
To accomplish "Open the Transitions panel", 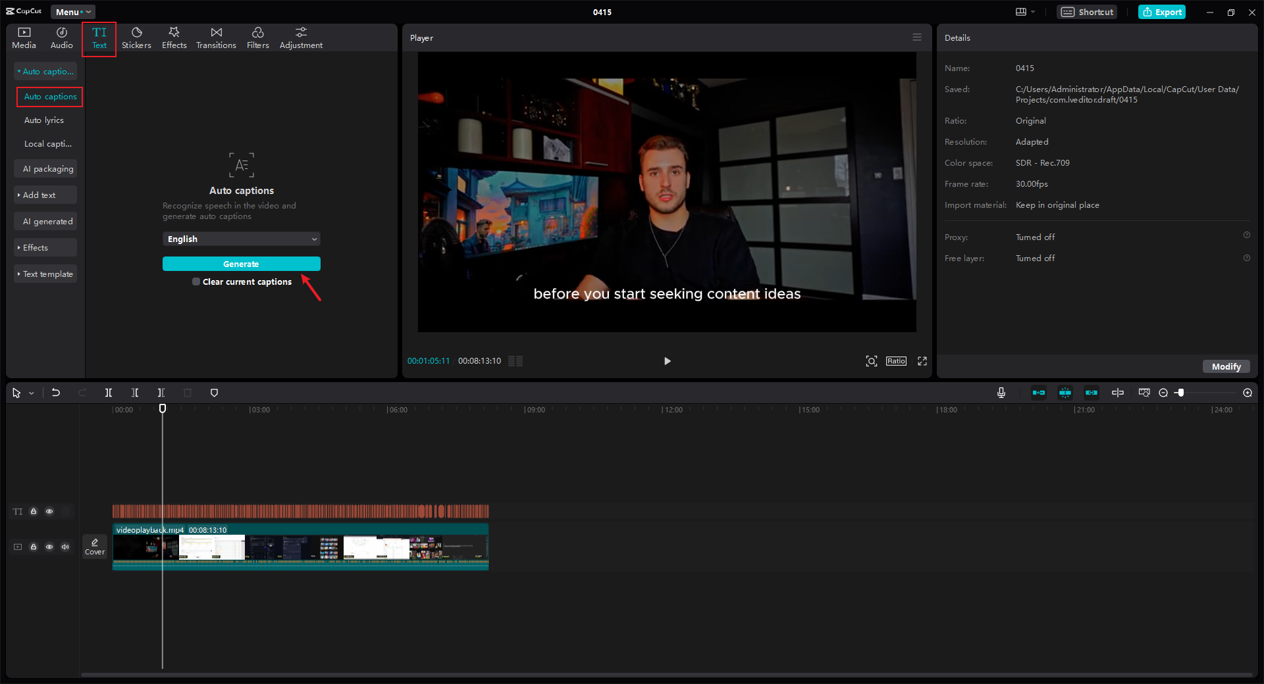I will [x=216, y=38].
